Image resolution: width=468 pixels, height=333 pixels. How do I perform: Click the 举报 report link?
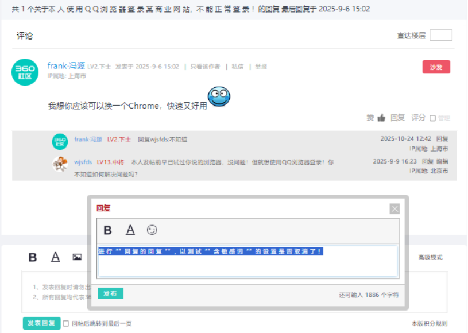pyautogui.click(x=261, y=67)
